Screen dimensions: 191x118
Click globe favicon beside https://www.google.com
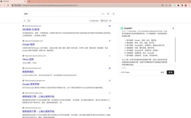(23, 41)
